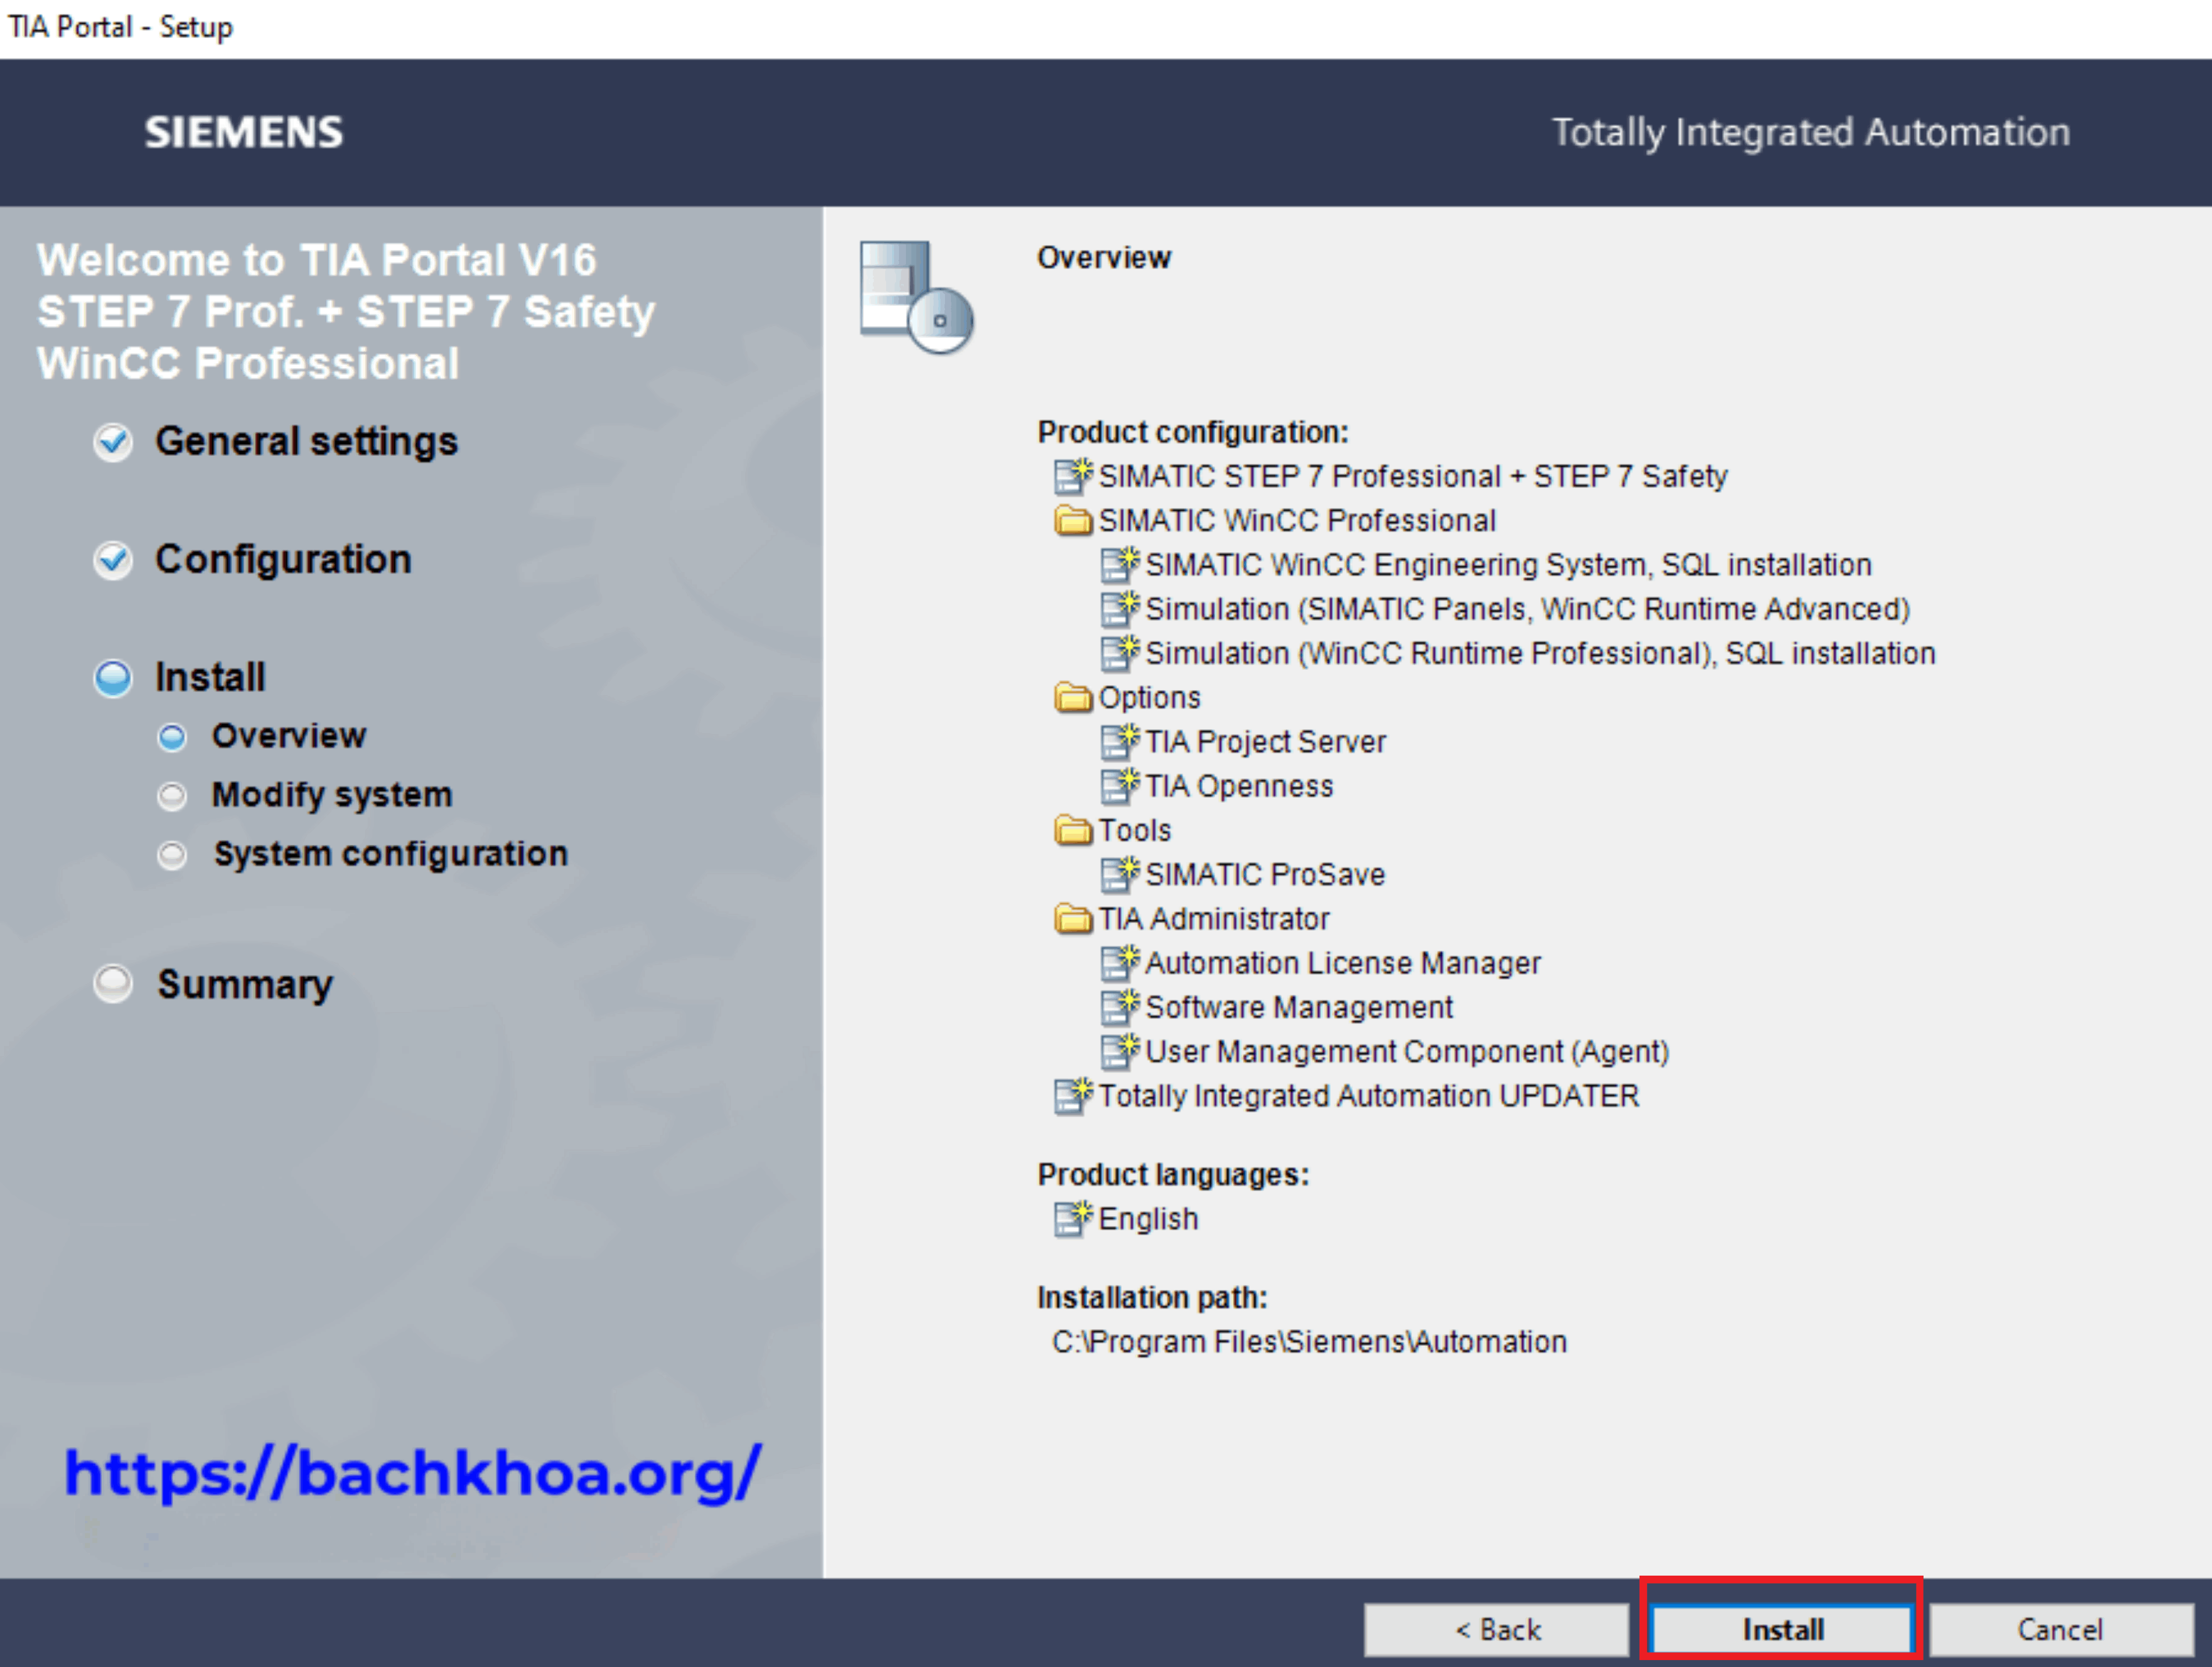Click the General settings checkmark indicator
Viewport: 2212px width, 1667px height.
[113, 441]
